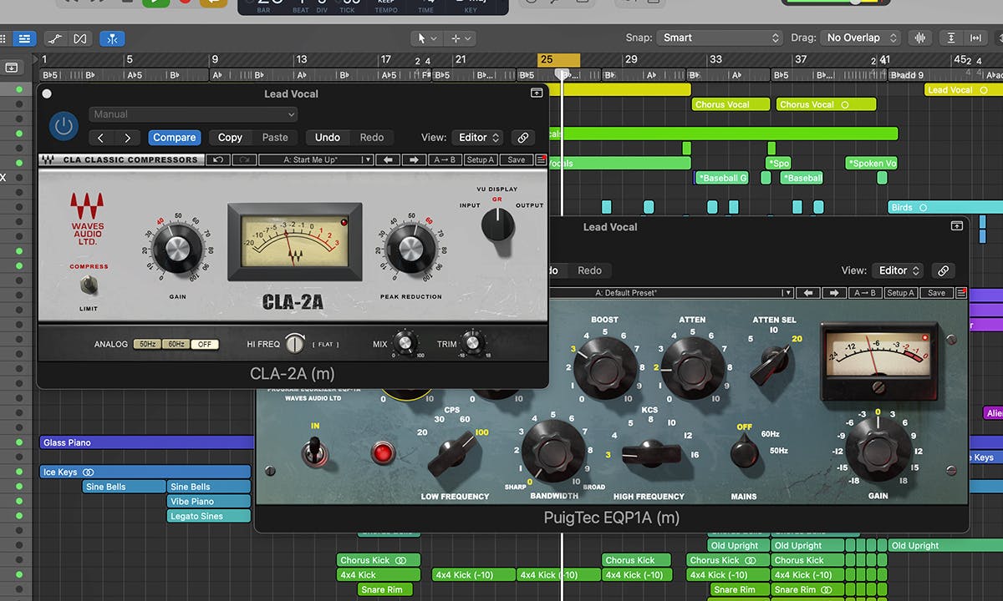This screenshot has width=1003, height=601.
Task: Click the waveform zoom icon
Action: pyautogui.click(x=919, y=38)
